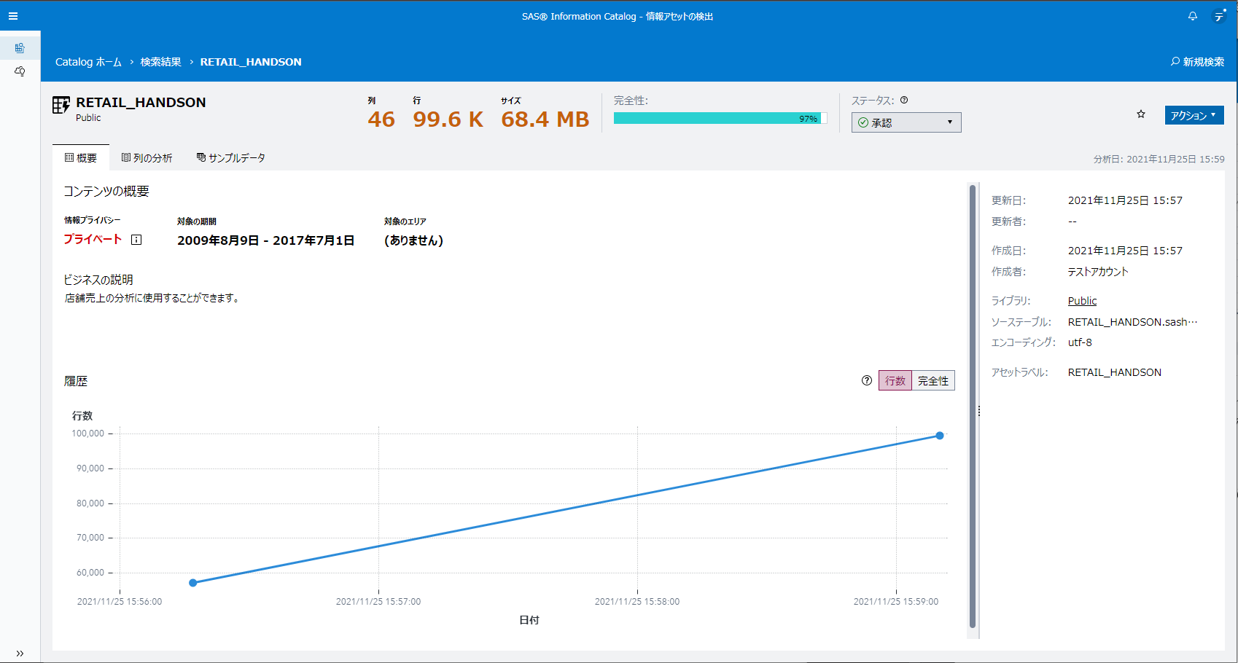Go to Catalog ホーム breadcrumb

(88, 62)
